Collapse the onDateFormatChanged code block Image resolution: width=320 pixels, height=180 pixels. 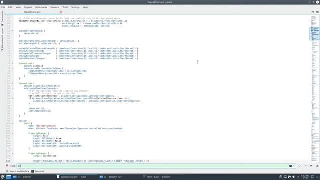click(x=12, y=31)
